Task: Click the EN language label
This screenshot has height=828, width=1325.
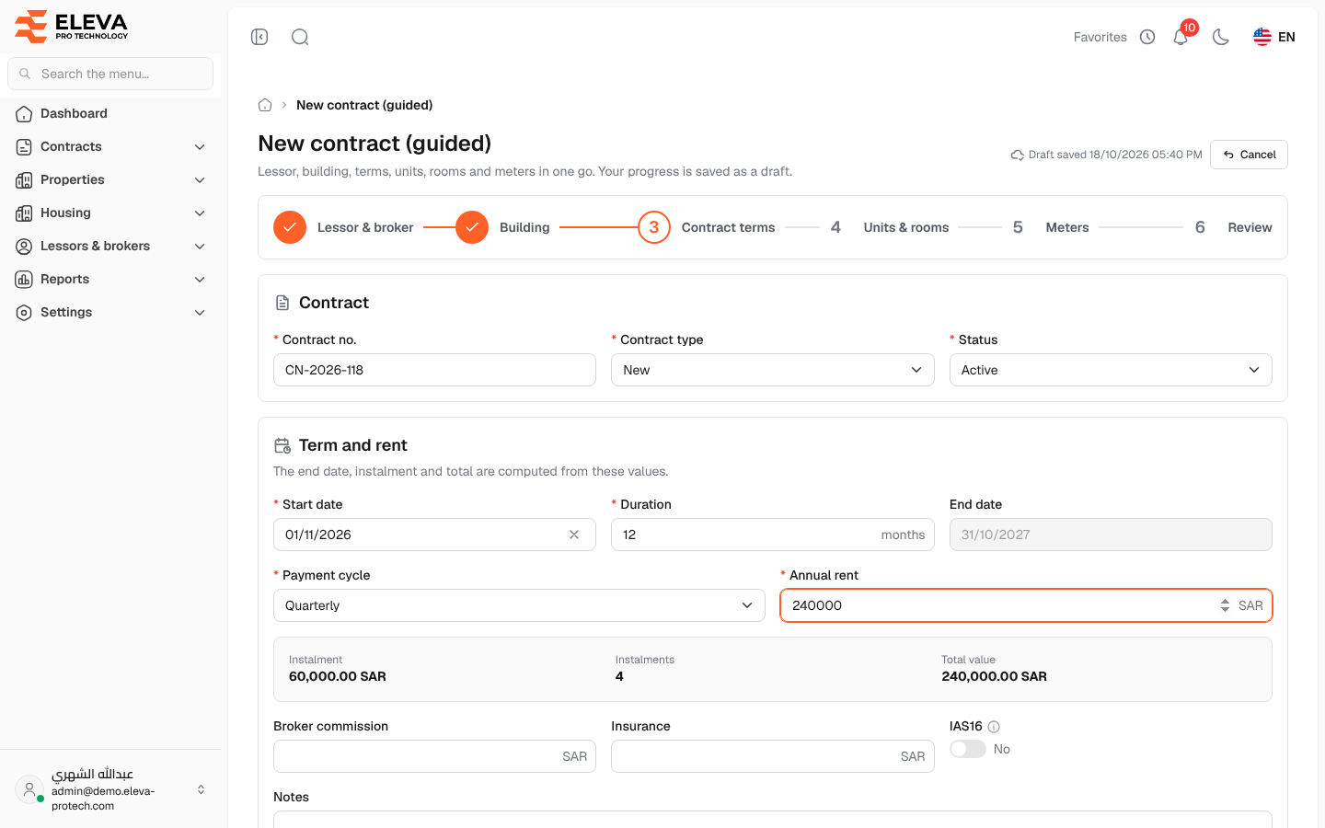Action: [1286, 37]
